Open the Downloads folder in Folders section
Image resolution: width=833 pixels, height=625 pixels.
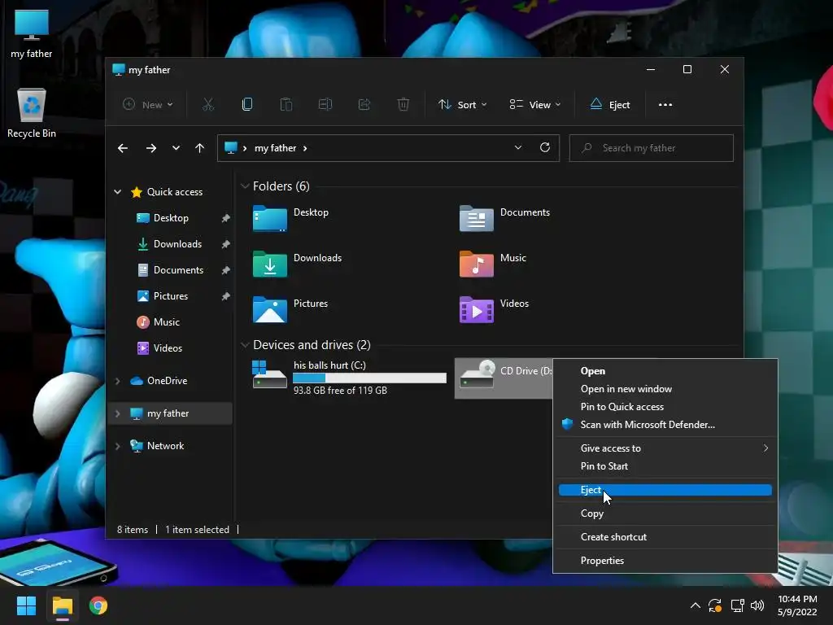(x=270, y=264)
